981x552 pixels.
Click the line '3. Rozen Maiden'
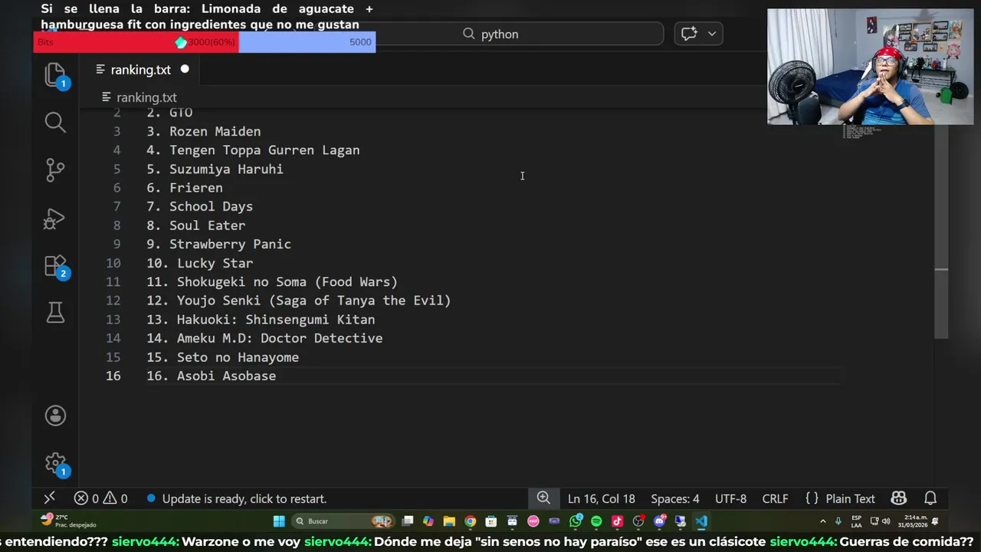pyautogui.click(x=204, y=131)
